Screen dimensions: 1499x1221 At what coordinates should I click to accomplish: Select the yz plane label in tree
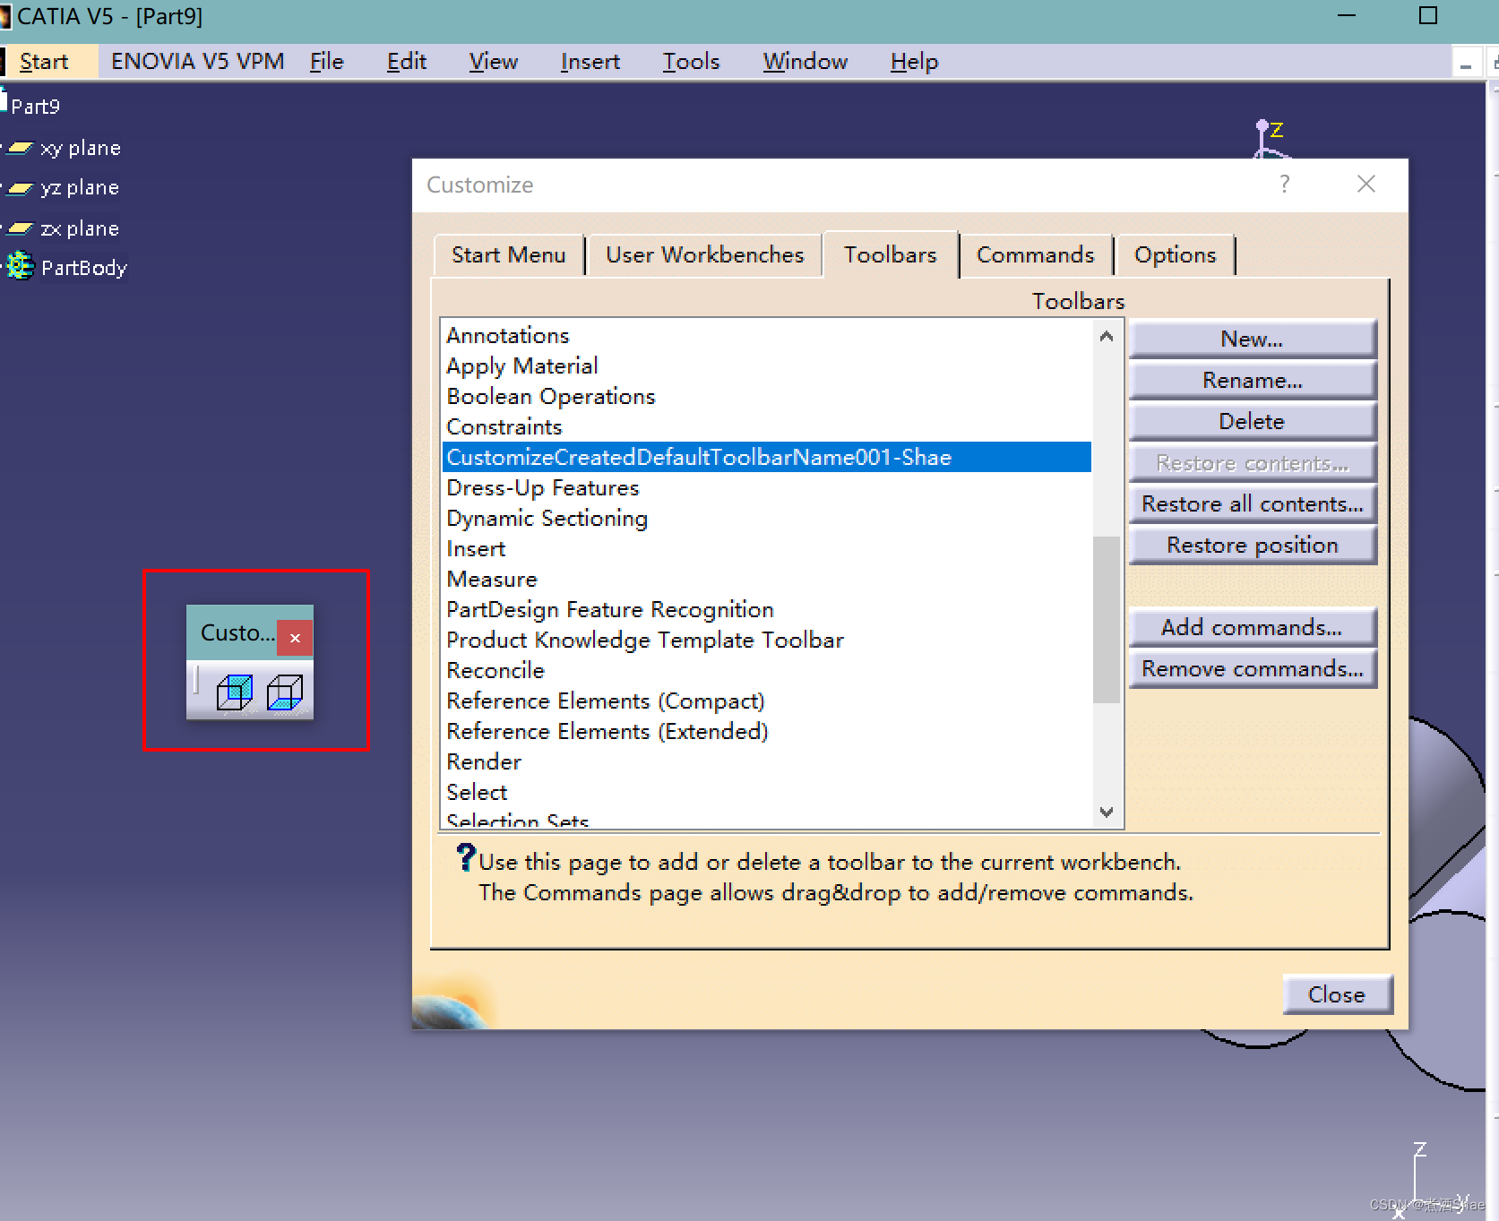tap(80, 188)
